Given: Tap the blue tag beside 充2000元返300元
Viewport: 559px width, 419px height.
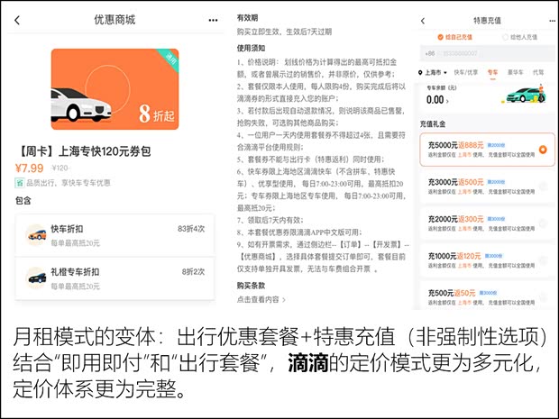Looking at the screenshot, I should point(496,219).
